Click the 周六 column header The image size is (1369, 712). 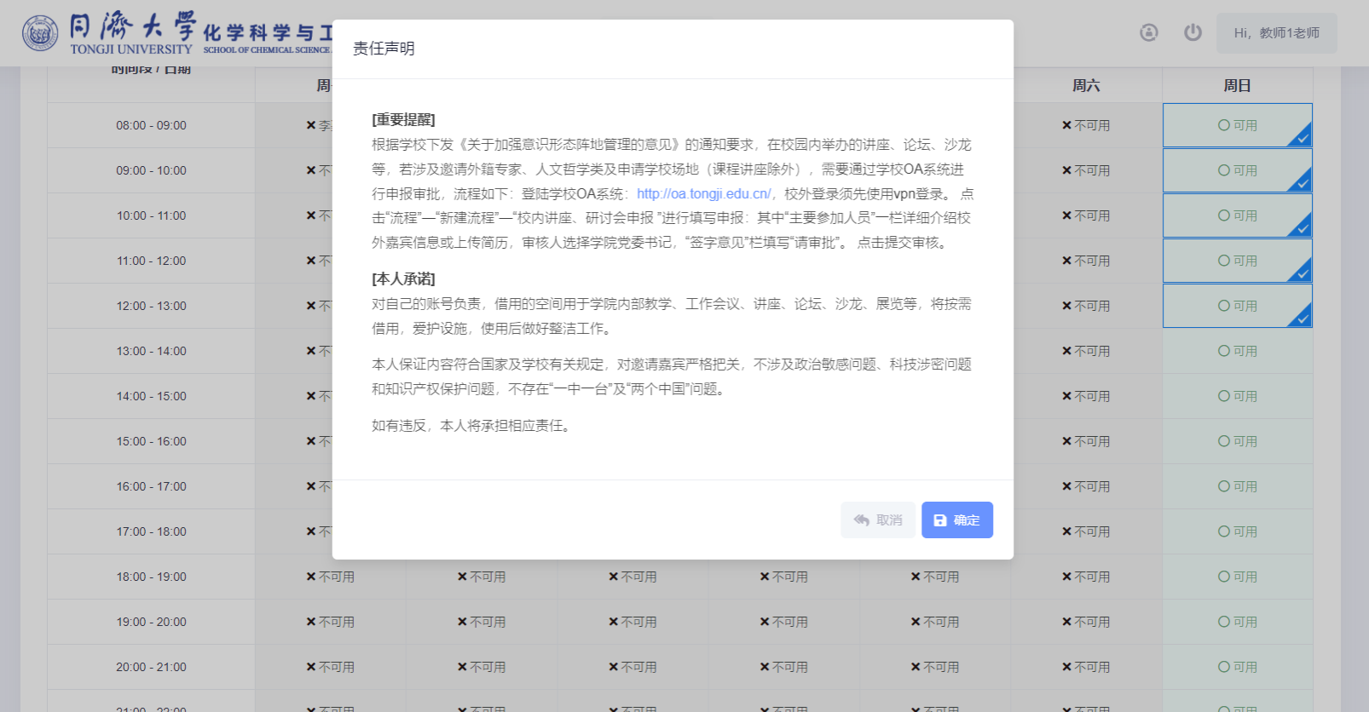coord(1086,85)
